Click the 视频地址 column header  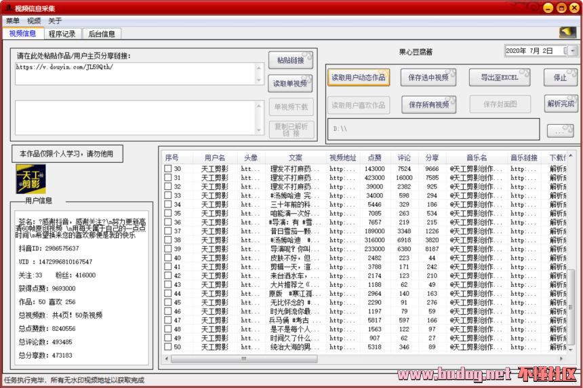coord(343,158)
